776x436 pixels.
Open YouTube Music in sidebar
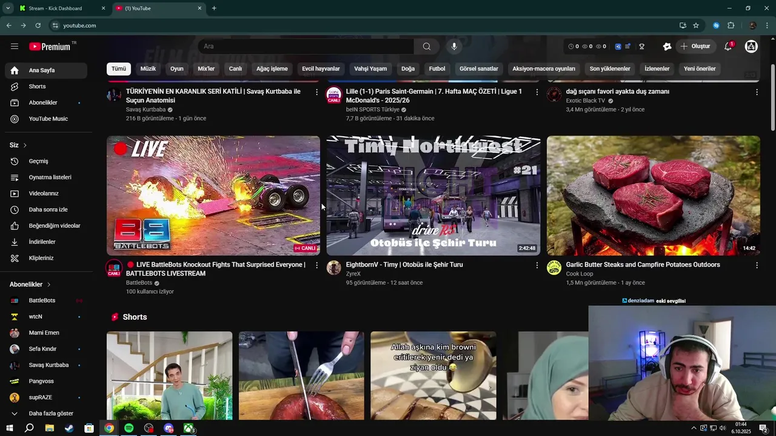[46, 119]
